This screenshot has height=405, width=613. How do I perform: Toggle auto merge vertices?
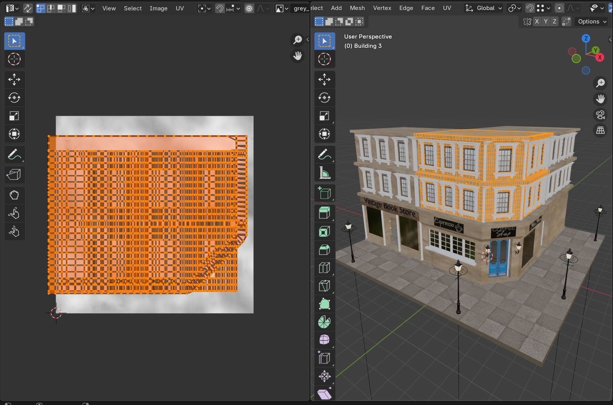(x=566, y=22)
